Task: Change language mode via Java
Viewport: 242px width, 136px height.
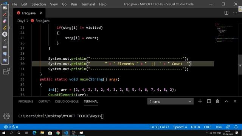Action: click(x=219, y=127)
